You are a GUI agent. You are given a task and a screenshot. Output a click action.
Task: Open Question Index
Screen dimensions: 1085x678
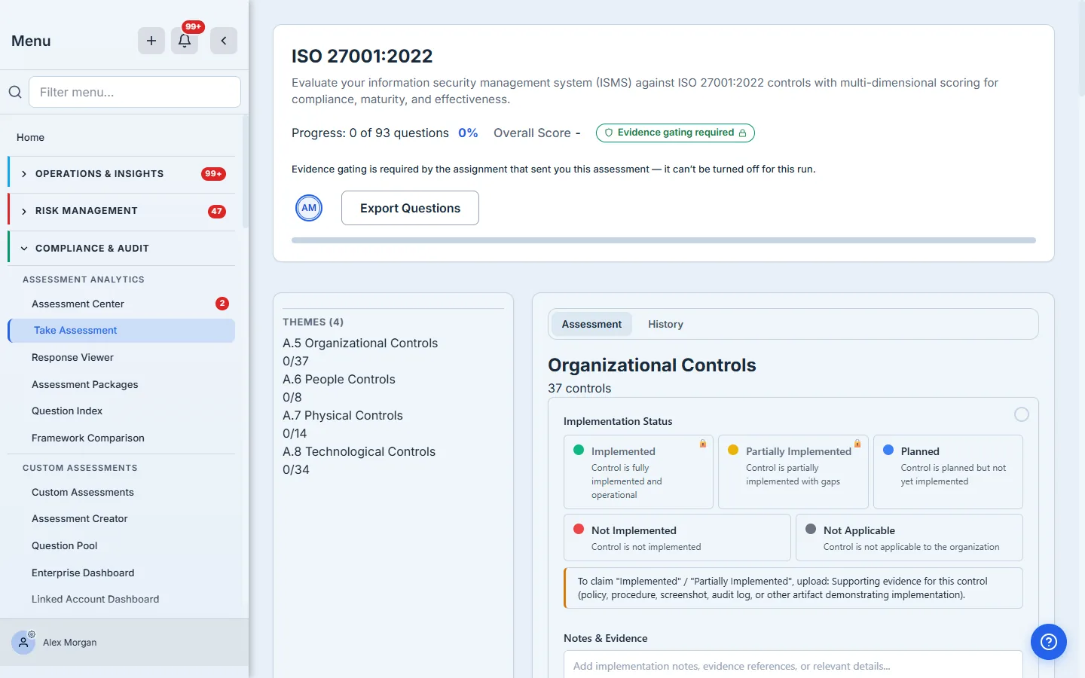(121, 411)
